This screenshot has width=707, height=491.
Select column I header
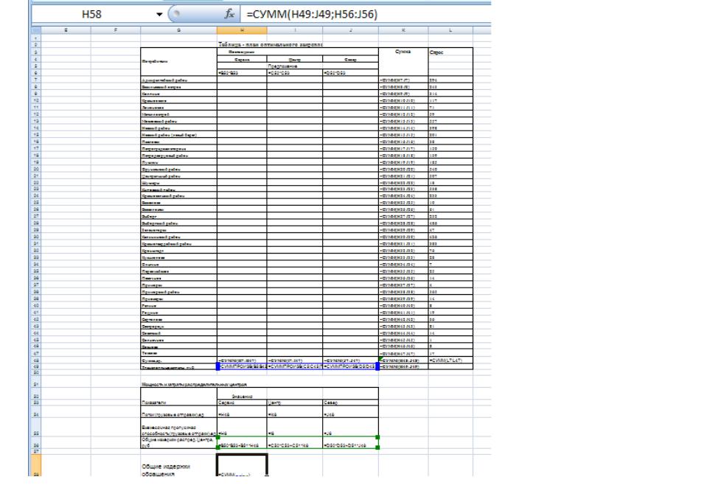[295, 30]
